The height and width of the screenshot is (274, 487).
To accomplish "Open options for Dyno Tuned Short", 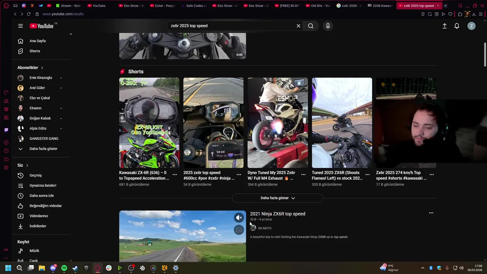I will click(303, 175).
